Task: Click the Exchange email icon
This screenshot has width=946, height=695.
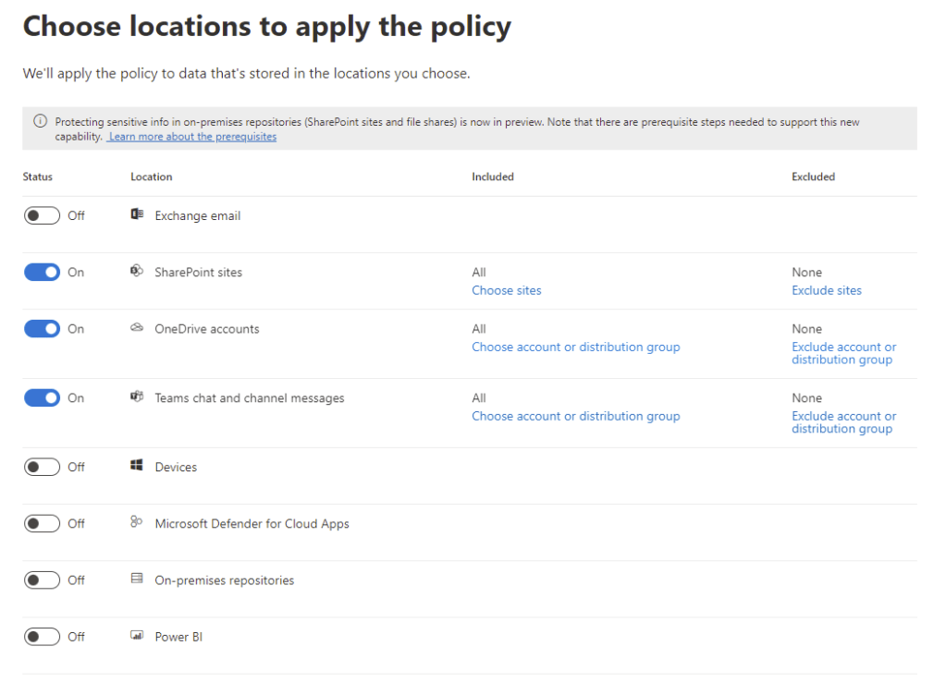Action: click(137, 215)
